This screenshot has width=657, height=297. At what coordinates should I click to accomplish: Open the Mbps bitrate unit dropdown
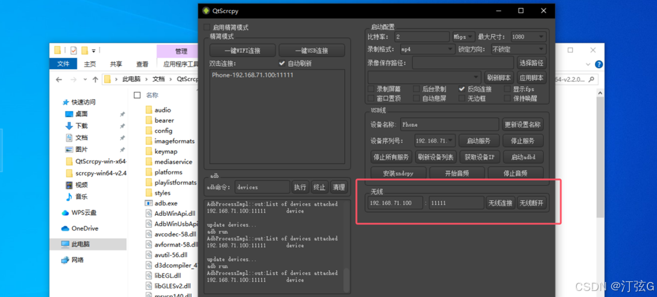point(464,37)
